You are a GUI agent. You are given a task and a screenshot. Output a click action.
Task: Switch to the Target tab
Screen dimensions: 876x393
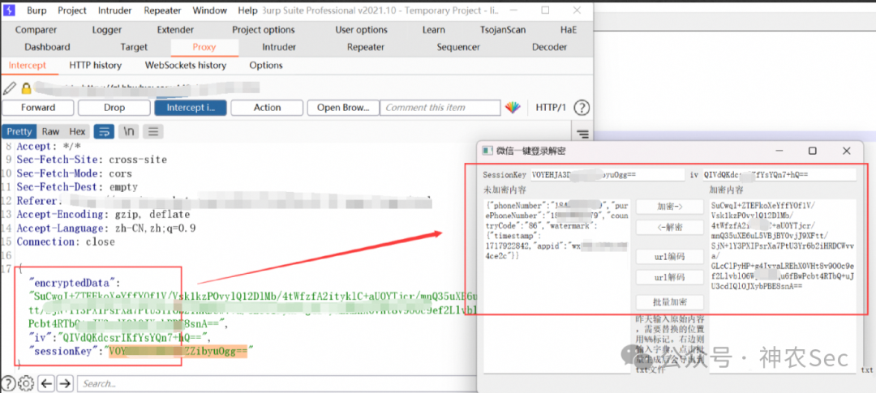[x=134, y=48]
